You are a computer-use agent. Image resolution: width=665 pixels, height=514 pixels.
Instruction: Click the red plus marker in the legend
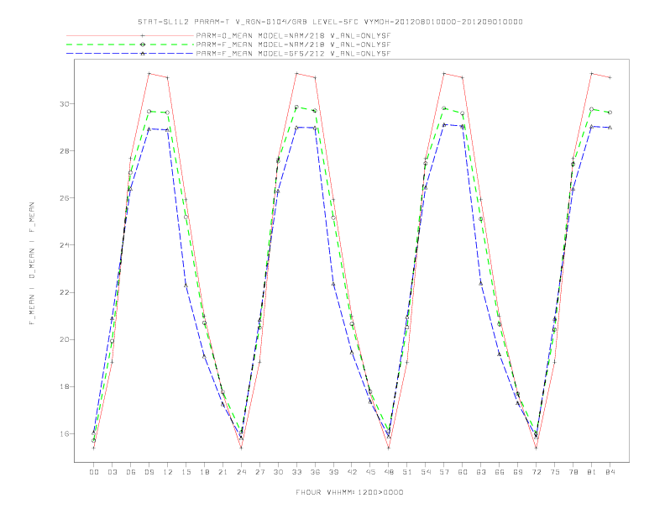[x=143, y=35]
